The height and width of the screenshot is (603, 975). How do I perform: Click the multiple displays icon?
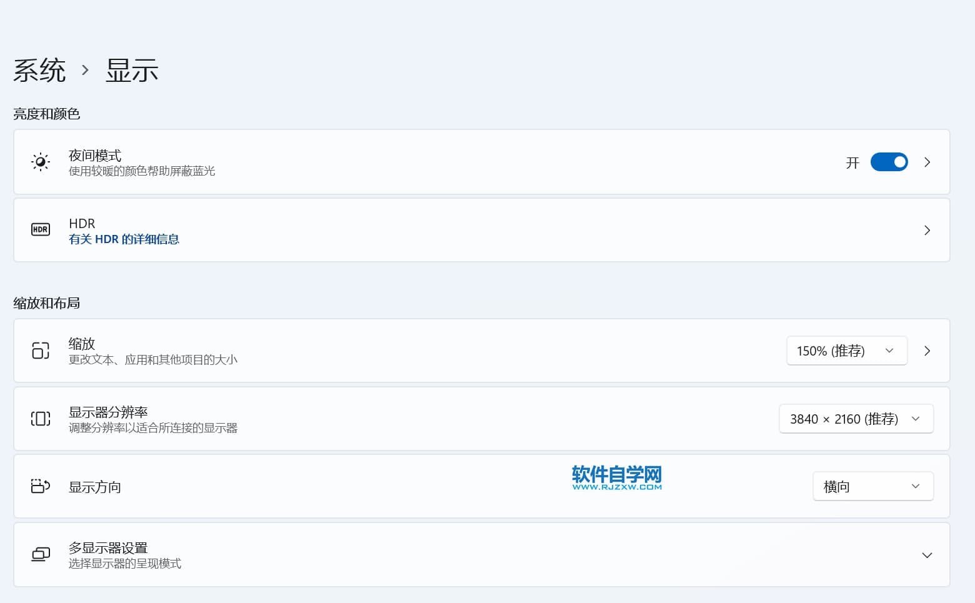[x=41, y=554]
